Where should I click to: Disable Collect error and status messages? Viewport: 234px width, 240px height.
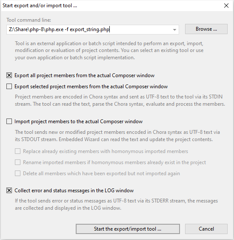pos(9,191)
